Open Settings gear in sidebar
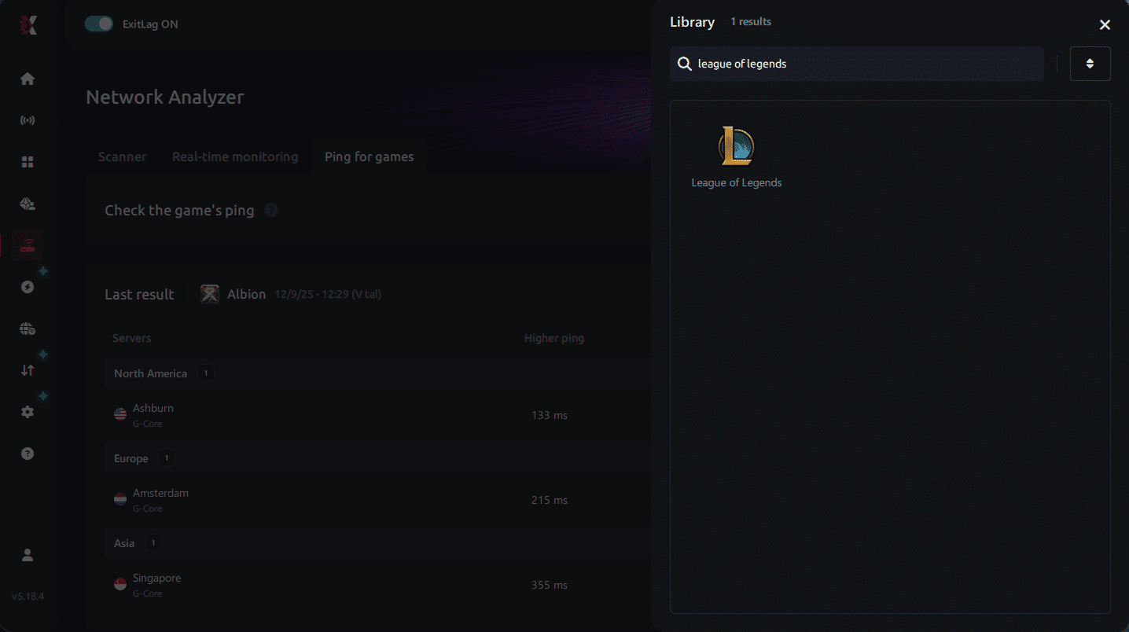This screenshot has width=1129, height=632. (x=28, y=412)
